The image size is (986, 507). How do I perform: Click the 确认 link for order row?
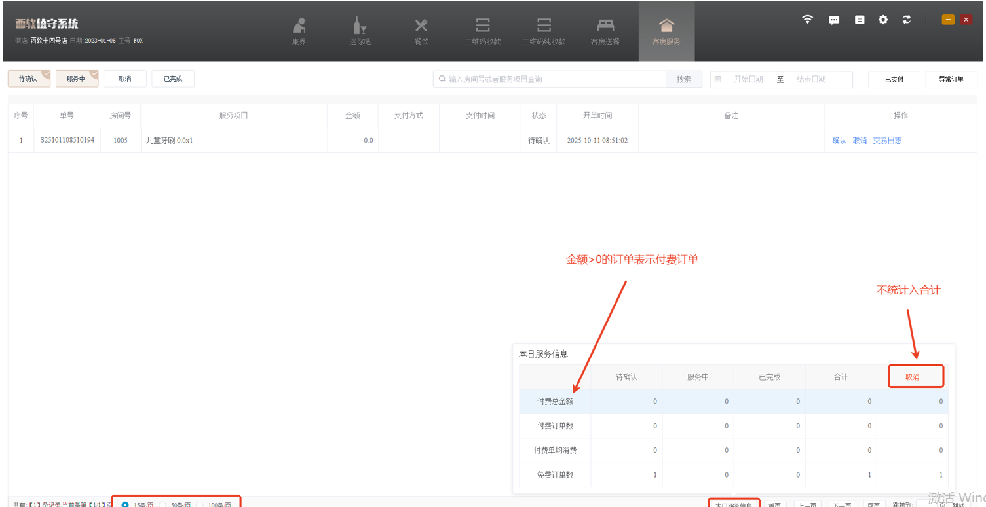[x=839, y=141]
